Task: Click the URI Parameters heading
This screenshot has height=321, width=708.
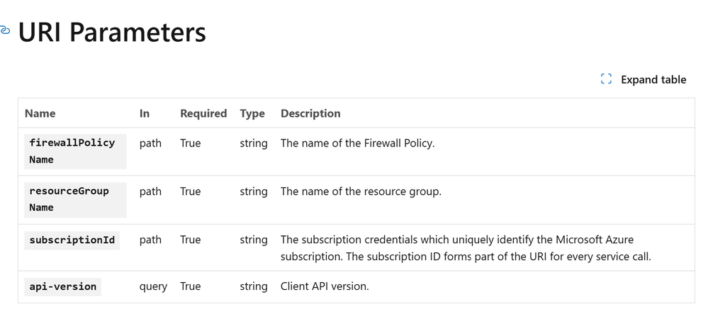Action: tap(112, 33)
